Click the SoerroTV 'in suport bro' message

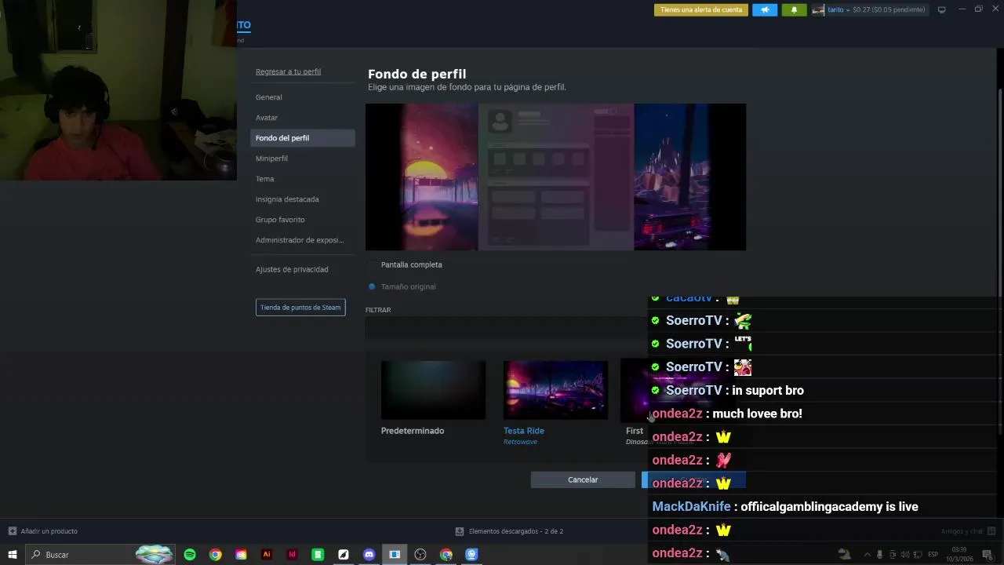[x=768, y=390]
